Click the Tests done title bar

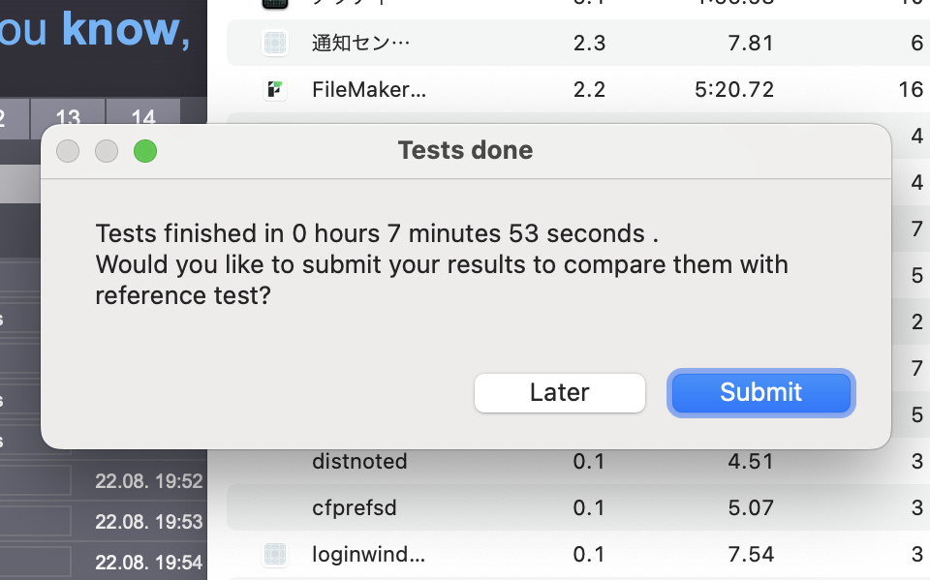click(x=466, y=151)
